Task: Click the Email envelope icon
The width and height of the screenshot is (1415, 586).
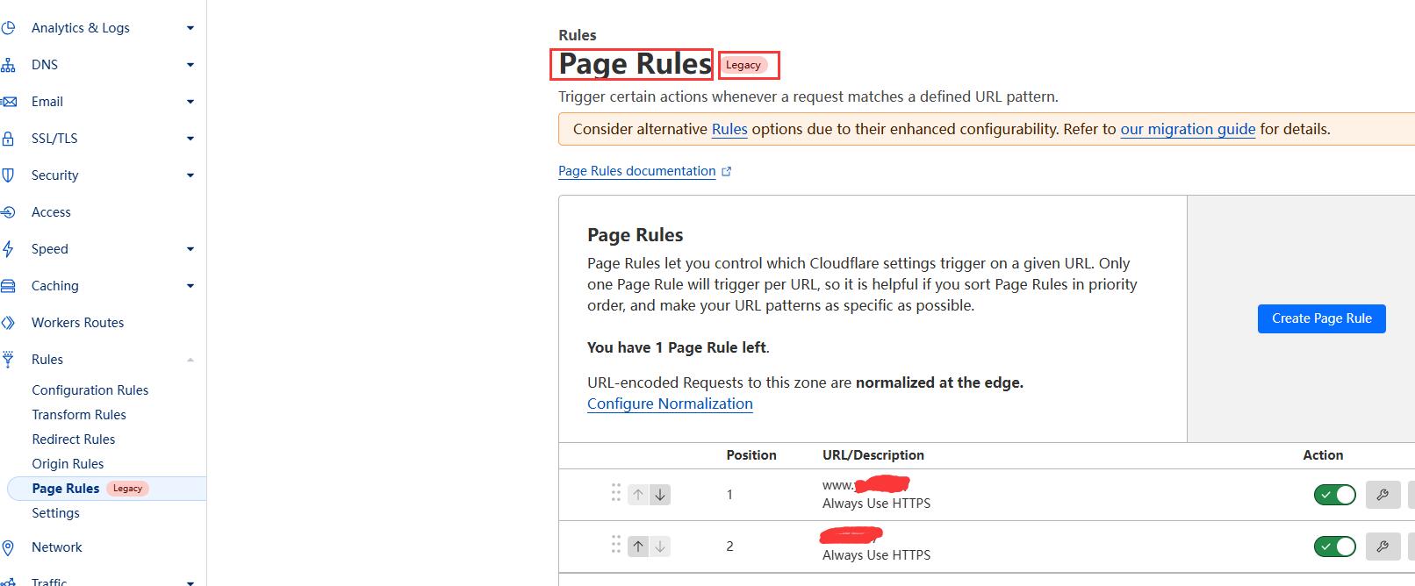Action: [x=8, y=102]
